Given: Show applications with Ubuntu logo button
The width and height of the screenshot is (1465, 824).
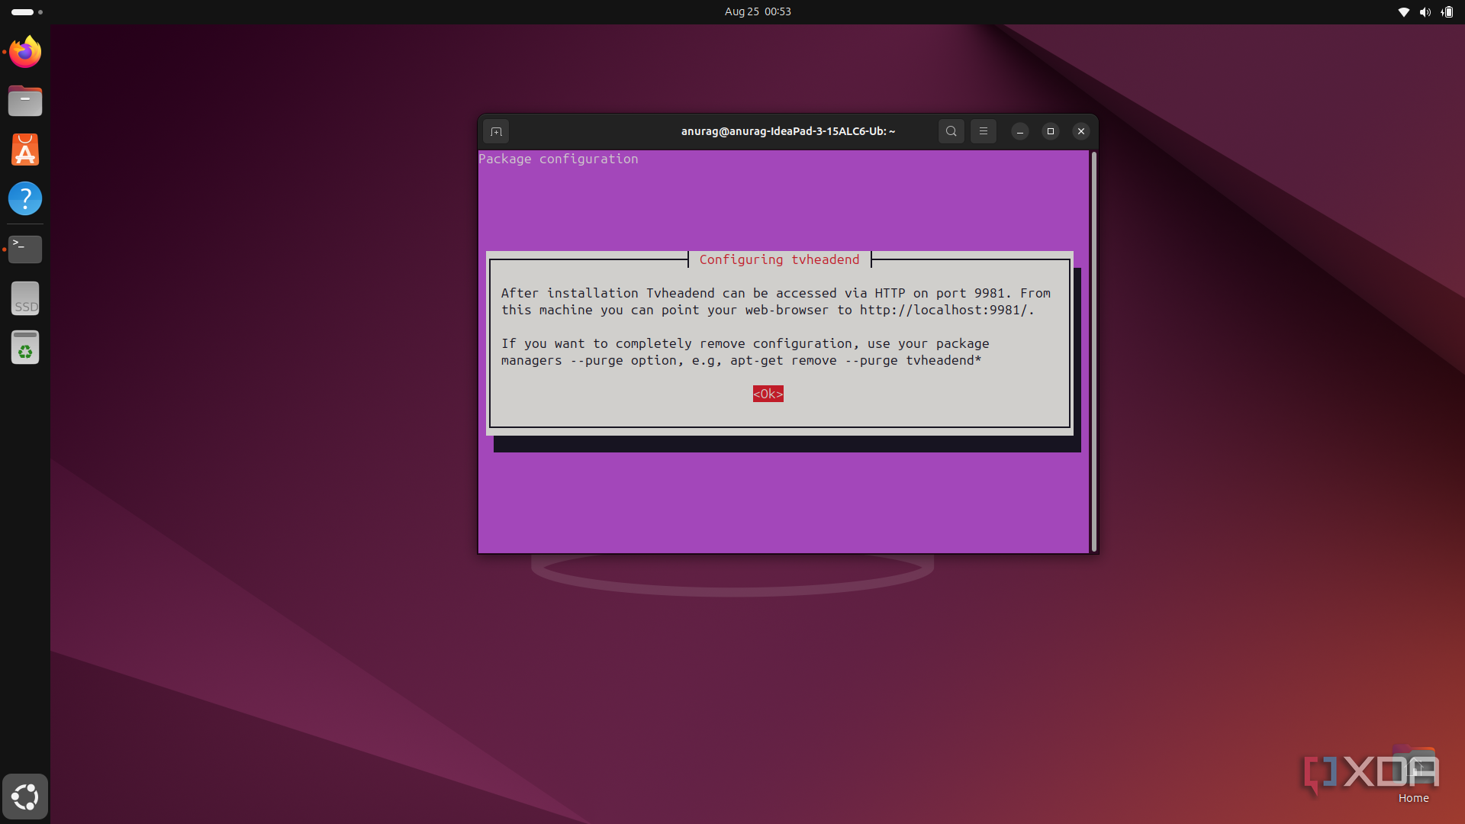Looking at the screenshot, I should coord(25,797).
